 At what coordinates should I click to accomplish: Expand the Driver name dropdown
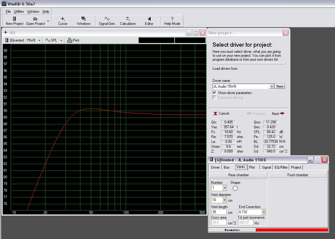tap(272, 86)
